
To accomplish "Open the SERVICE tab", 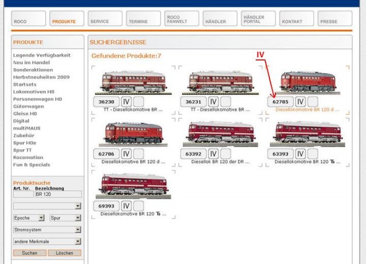I will pyautogui.click(x=105, y=18).
